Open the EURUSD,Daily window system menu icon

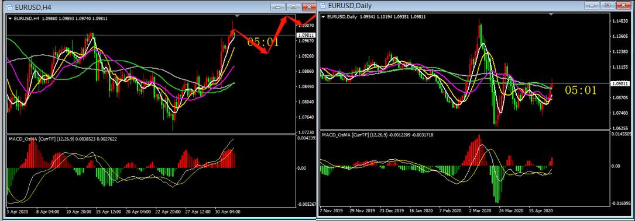tap(322, 5)
